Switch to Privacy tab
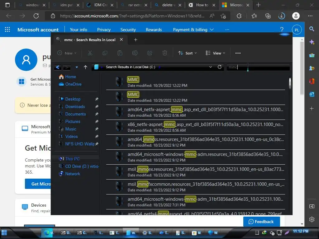319x239 pixels. (104, 30)
